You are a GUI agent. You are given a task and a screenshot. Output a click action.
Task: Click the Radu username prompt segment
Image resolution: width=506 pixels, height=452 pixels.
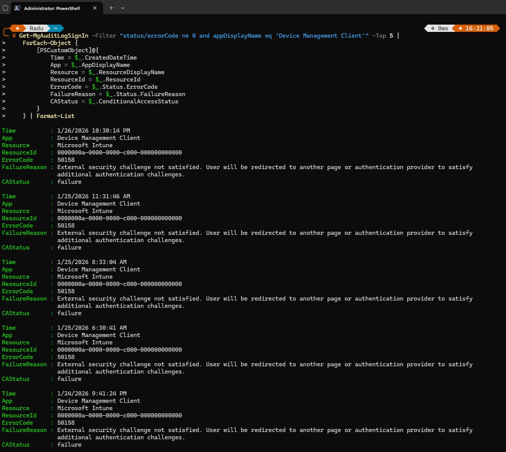tap(37, 28)
